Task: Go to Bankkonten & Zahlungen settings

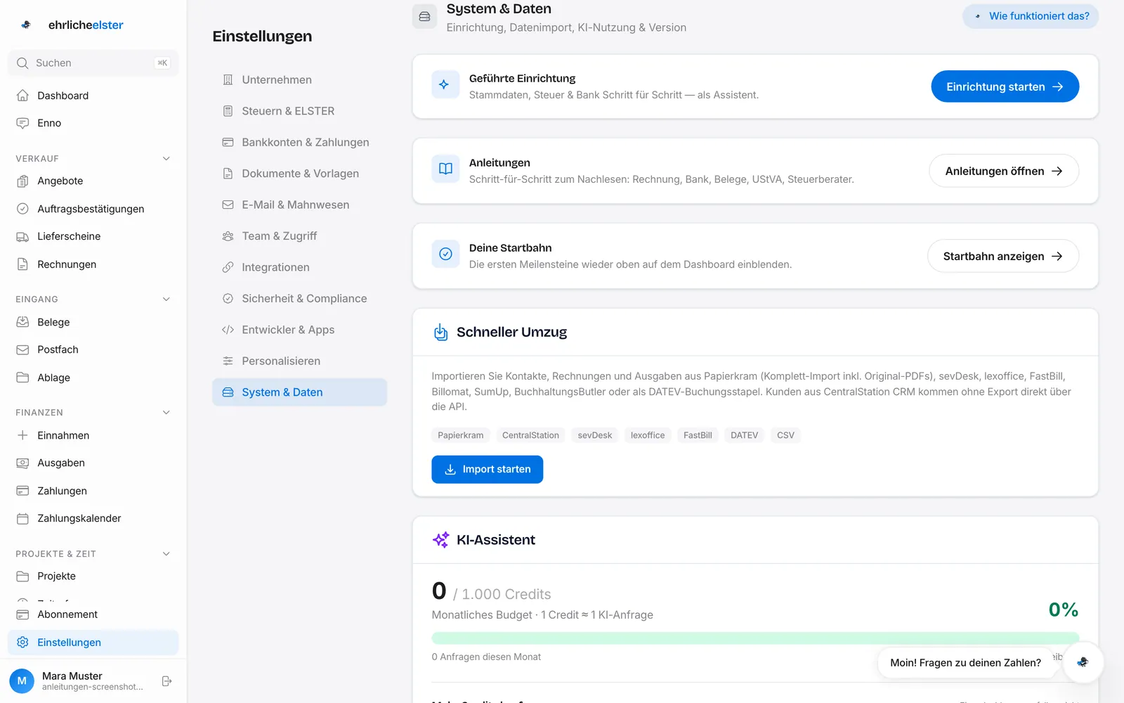Action: (x=299, y=142)
